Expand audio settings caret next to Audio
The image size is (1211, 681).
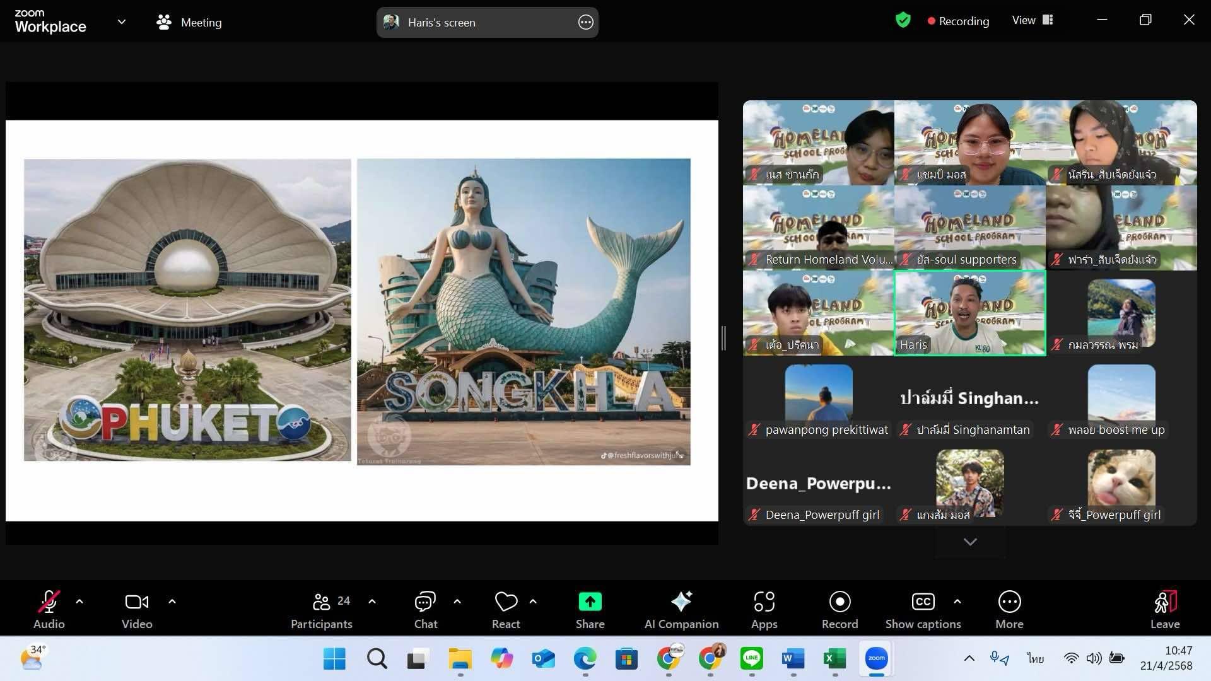click(x=79, y=602)
